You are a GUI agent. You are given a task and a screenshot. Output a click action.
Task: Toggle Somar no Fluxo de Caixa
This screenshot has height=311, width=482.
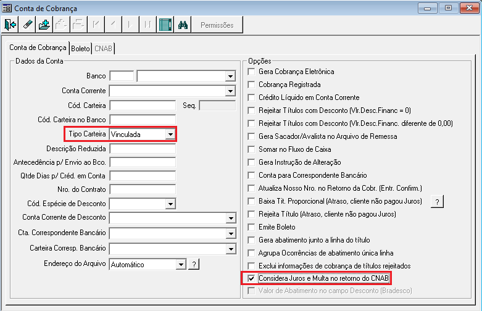[x=251, y=149]
